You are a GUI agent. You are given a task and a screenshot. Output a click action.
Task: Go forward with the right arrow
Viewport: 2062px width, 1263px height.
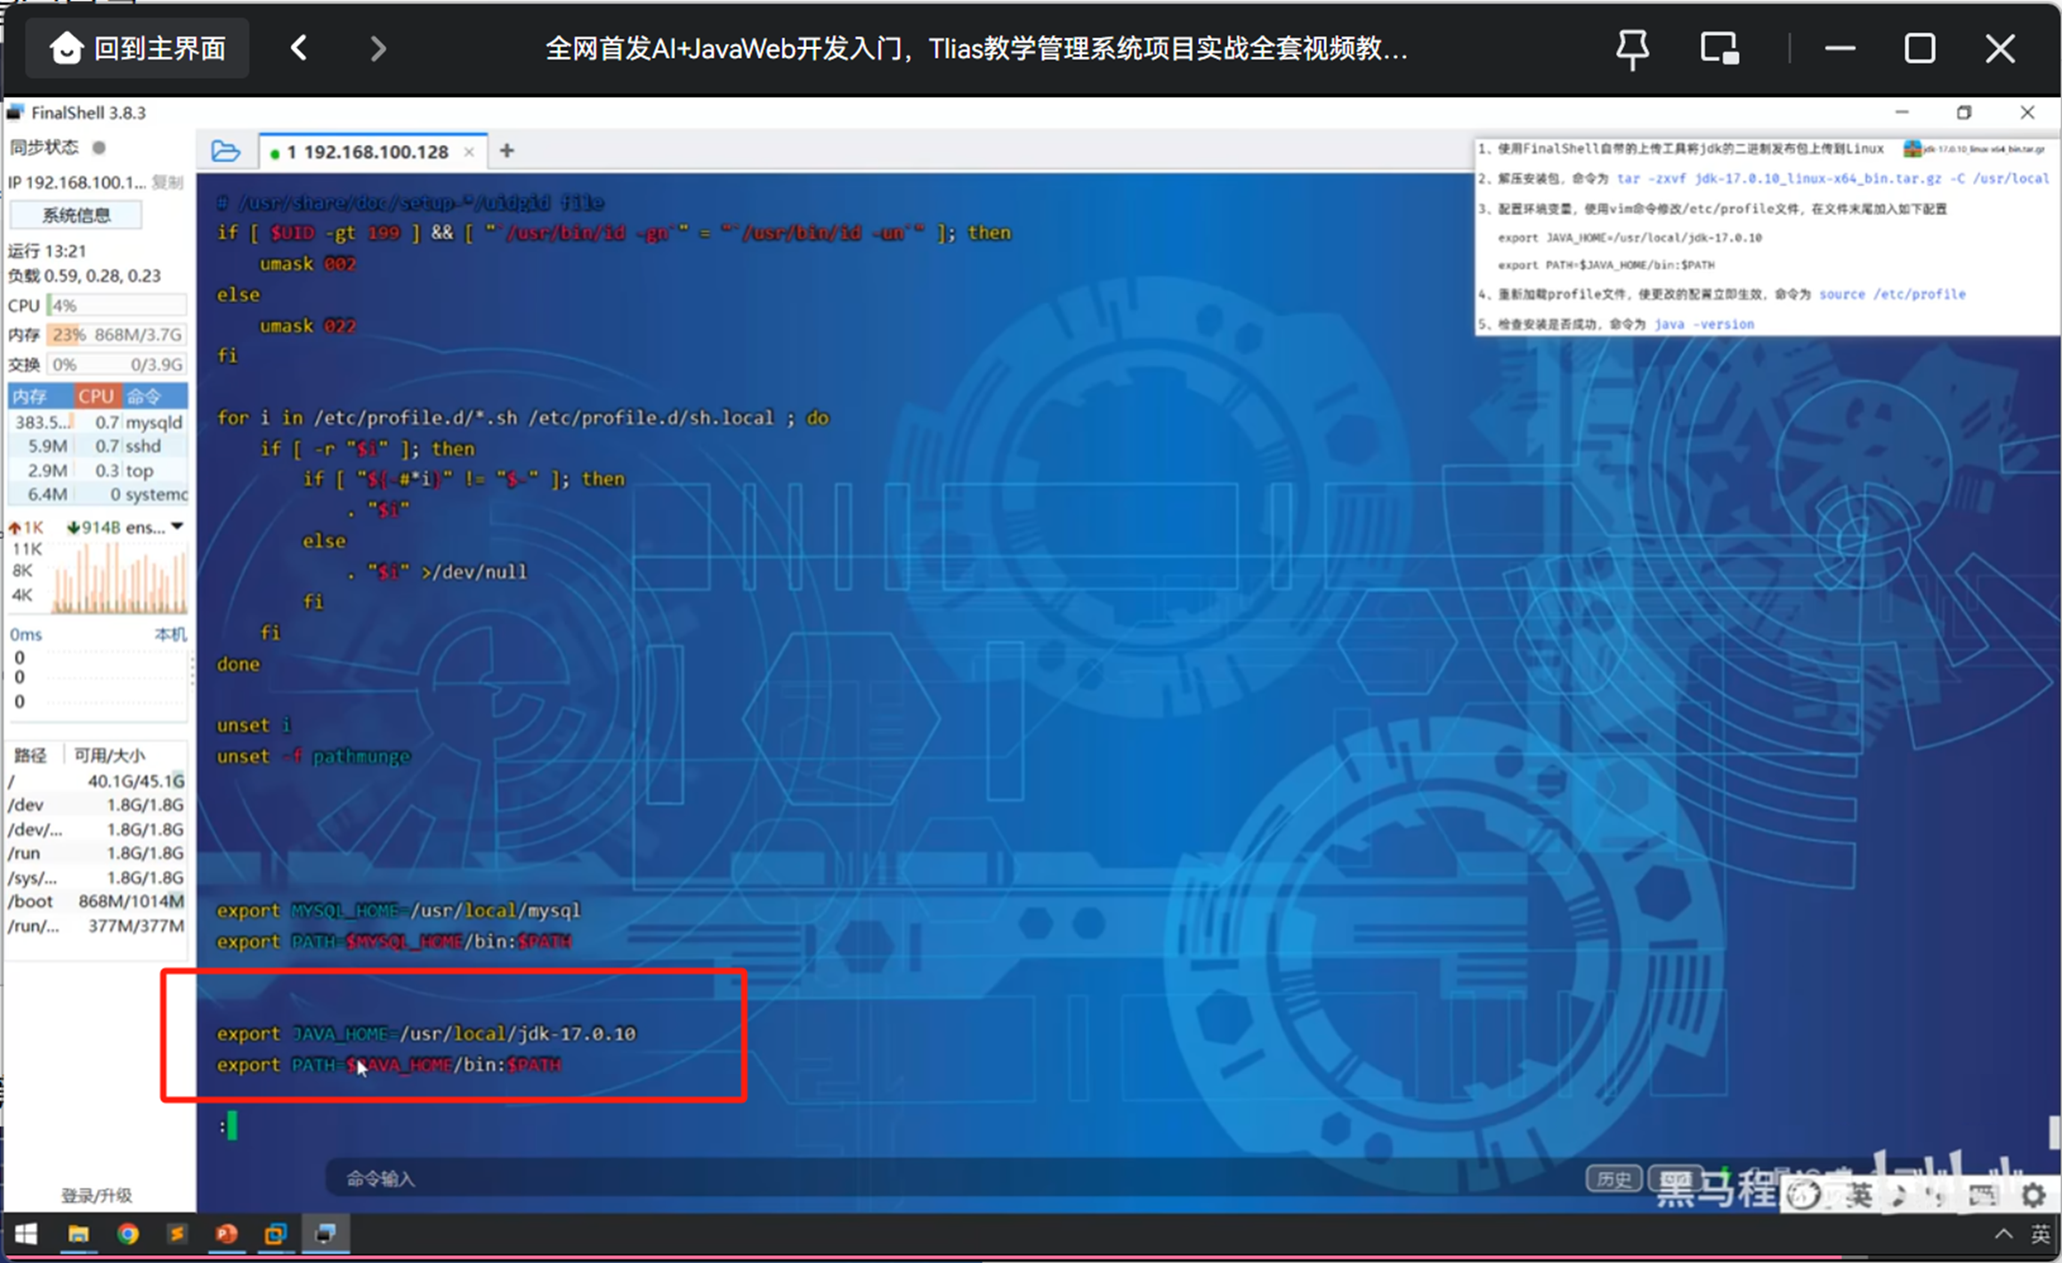click(x=378, y=49)
